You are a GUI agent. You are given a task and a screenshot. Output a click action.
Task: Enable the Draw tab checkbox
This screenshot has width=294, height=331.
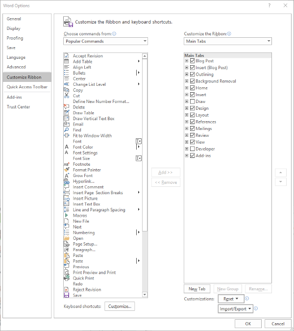point(192,102)
